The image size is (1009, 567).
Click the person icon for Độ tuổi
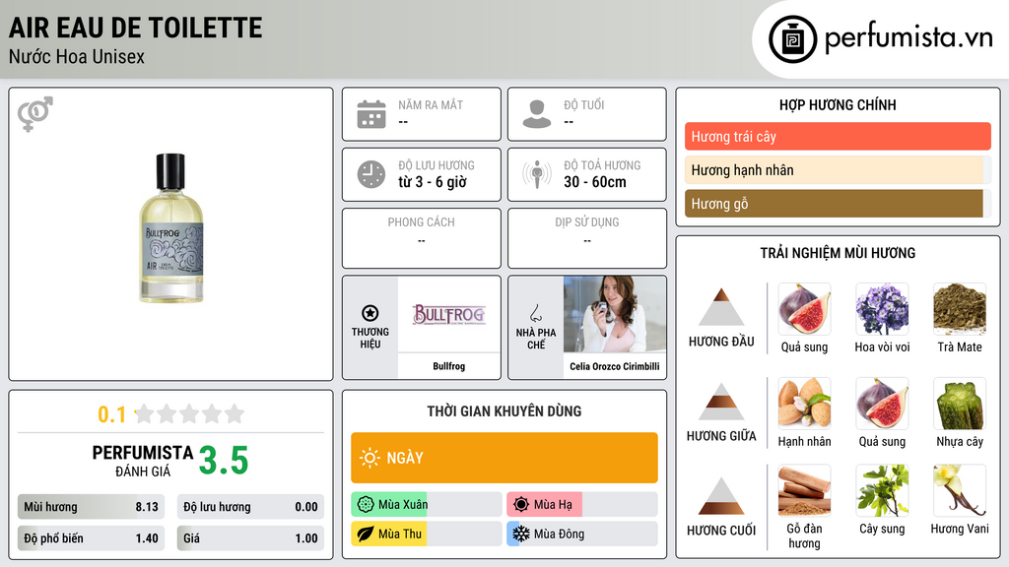[x=537, y=114]
